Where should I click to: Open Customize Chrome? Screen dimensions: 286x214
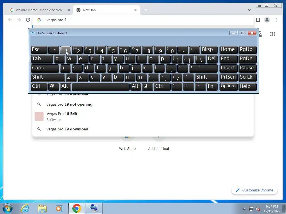(254, 190)
